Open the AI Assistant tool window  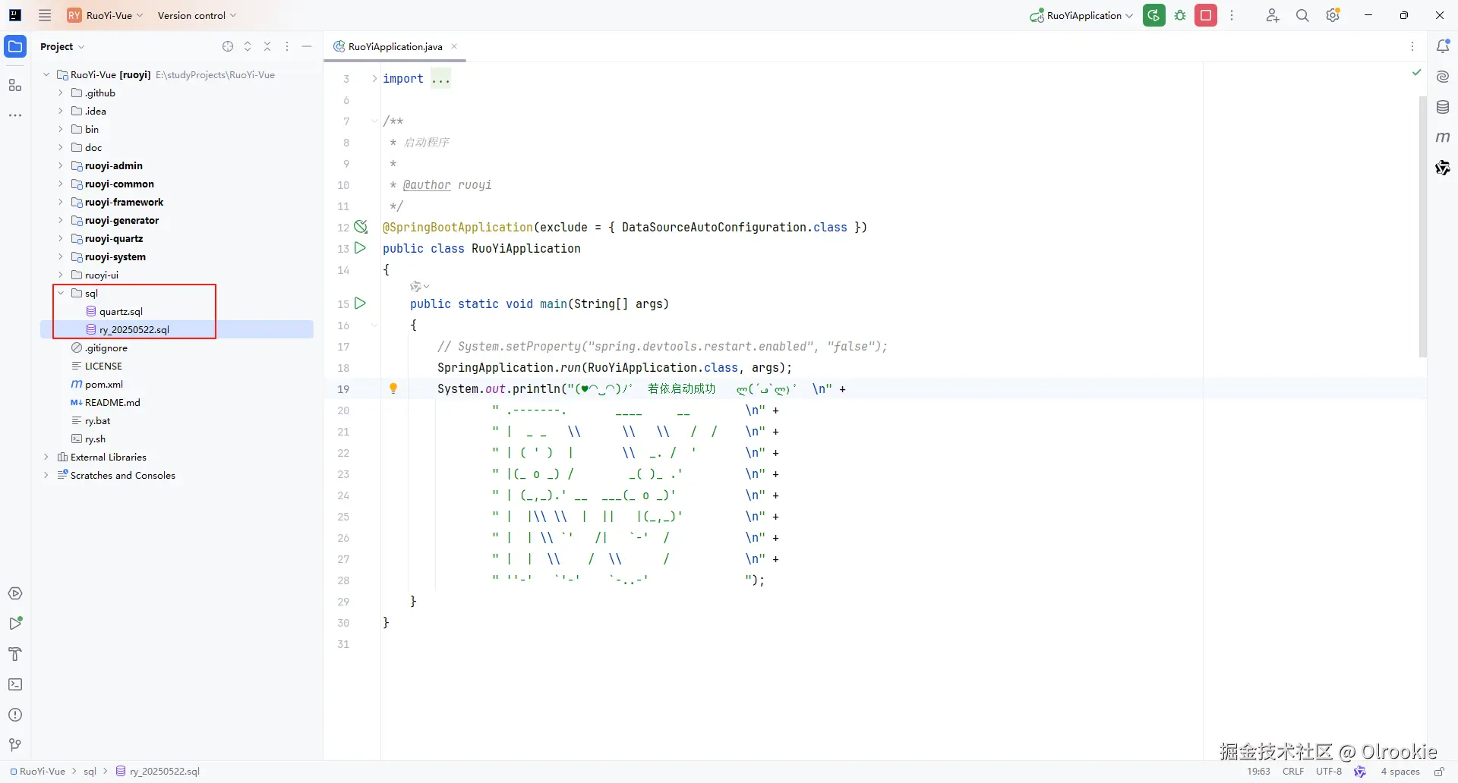(1443, 77)
